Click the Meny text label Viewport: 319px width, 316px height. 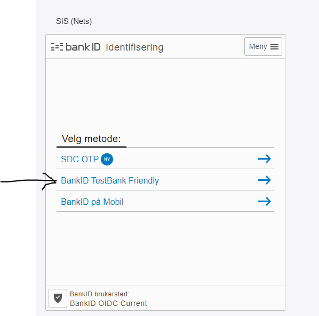point(258,47)
